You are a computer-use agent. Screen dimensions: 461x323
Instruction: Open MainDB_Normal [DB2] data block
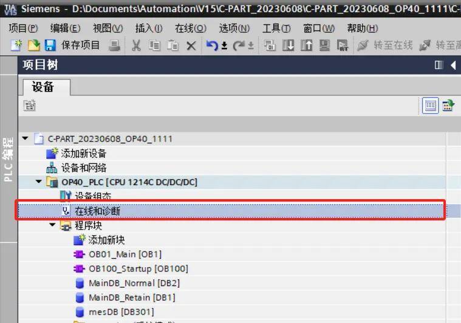(x=134, y=283)
